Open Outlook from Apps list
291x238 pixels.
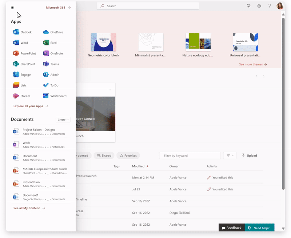pos(22,32)
